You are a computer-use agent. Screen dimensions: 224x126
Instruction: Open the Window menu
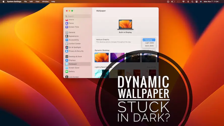(x=45, y=2)
